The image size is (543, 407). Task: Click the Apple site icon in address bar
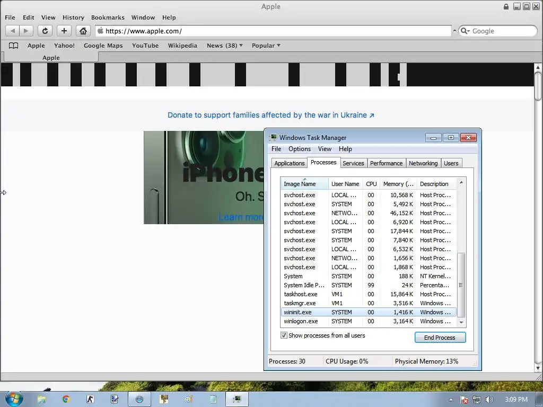click(x=100, y=31)
